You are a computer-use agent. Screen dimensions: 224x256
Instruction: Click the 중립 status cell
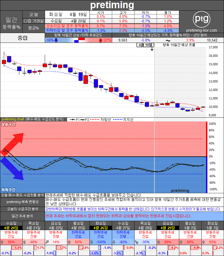coord(23,38)
